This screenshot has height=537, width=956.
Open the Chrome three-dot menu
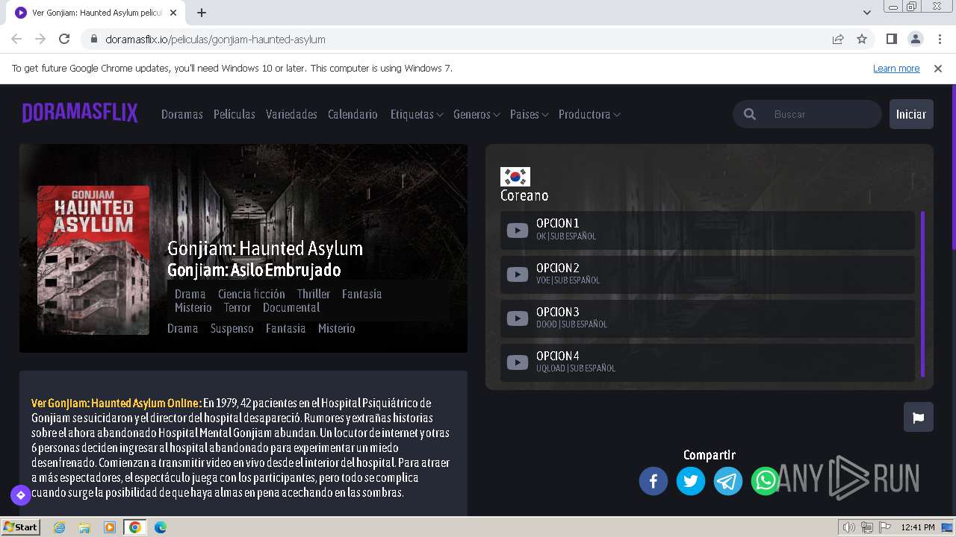[938, 39]
